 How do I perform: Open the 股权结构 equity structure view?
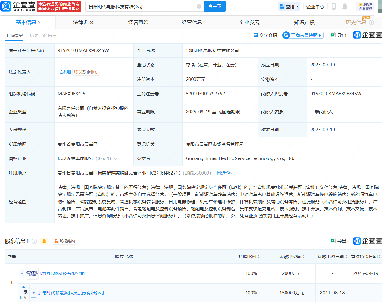pyautogui.click(x=65, y=241)
